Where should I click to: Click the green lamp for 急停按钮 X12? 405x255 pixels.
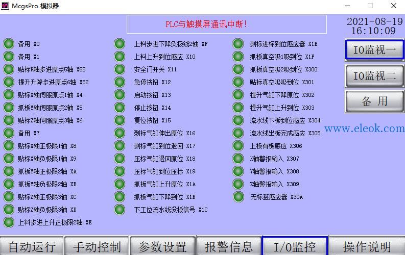click(120, 82)
